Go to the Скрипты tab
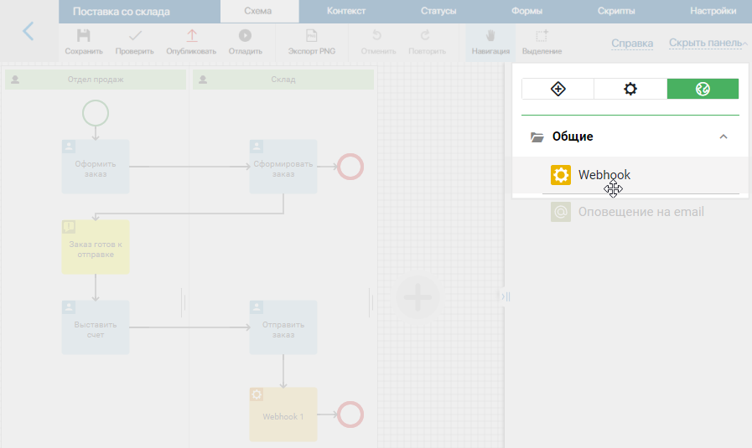The image size is (752, 448). point(616,12)
